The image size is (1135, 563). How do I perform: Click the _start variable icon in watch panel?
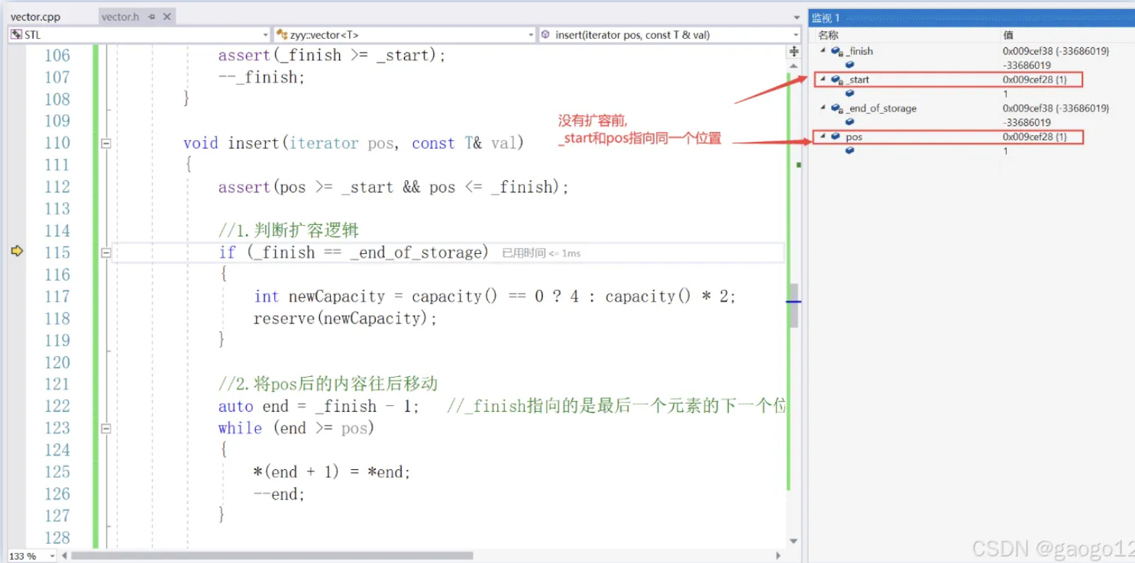(837, 80)
